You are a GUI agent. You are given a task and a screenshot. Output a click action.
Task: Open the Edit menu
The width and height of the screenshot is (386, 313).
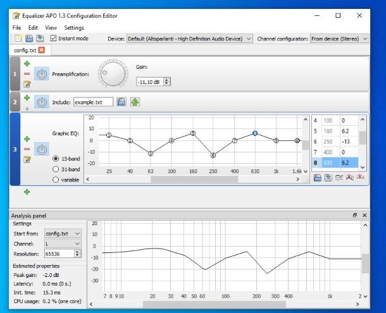point(33,28)
